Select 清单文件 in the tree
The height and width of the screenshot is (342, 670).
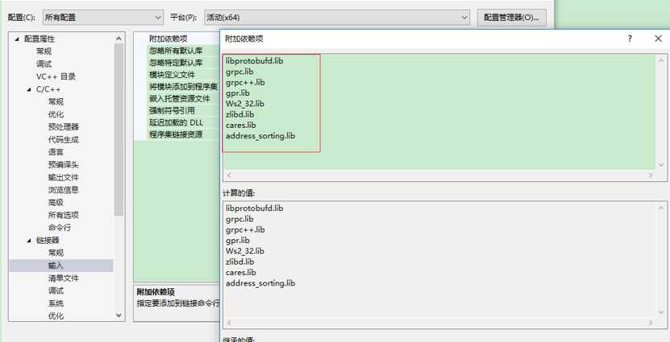(63, 278)
